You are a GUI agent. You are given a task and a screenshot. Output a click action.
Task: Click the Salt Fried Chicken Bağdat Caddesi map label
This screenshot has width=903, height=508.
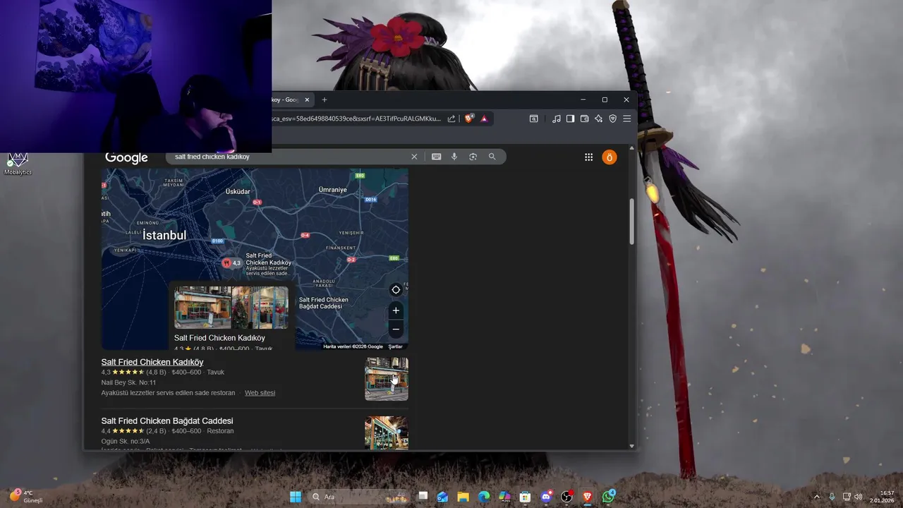(x=323, y=303)
